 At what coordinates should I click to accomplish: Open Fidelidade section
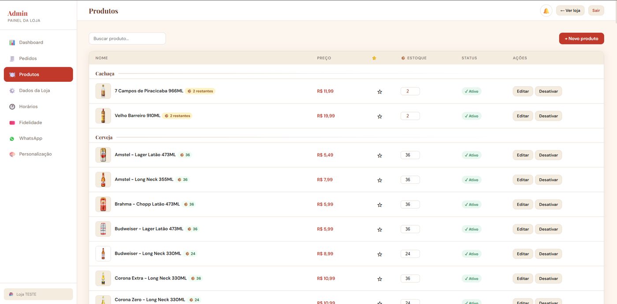click(x=38, y=123)
